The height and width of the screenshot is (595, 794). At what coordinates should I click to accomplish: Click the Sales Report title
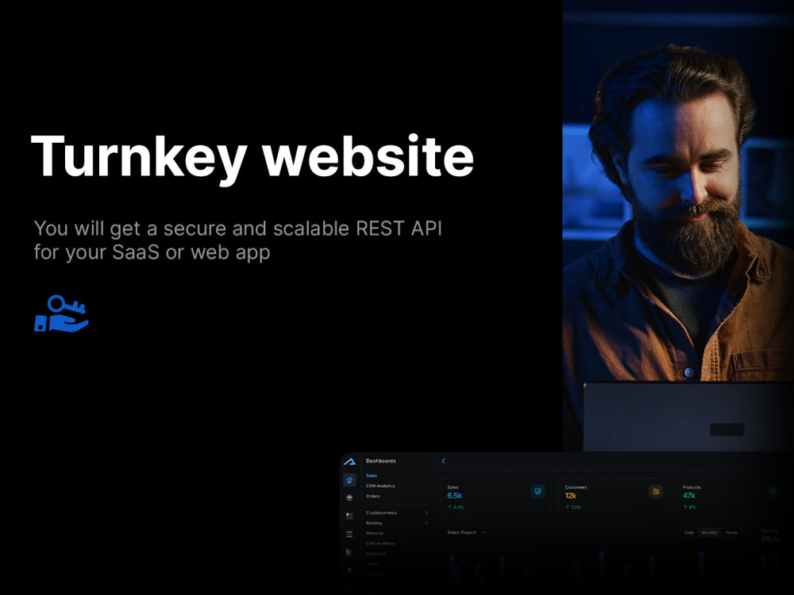click(462, 532)
